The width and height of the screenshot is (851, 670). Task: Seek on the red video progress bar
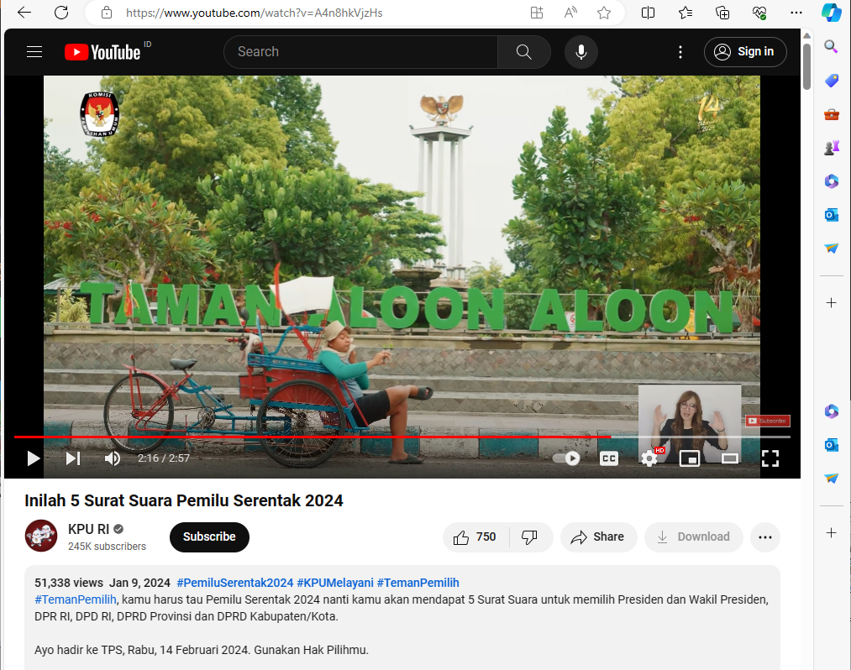[x=402, y=437]
